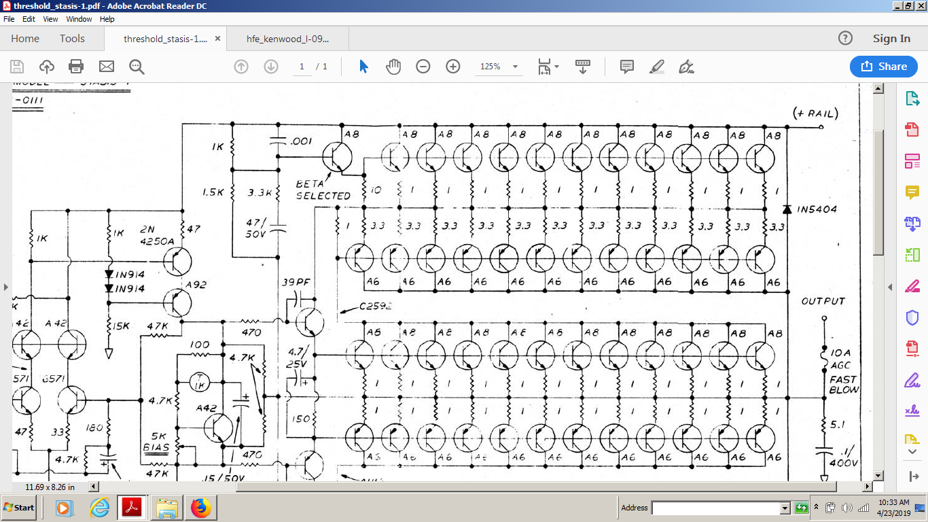Switch to the Tools tab
The image size is (928, 522).
click(x=72, y=39)
